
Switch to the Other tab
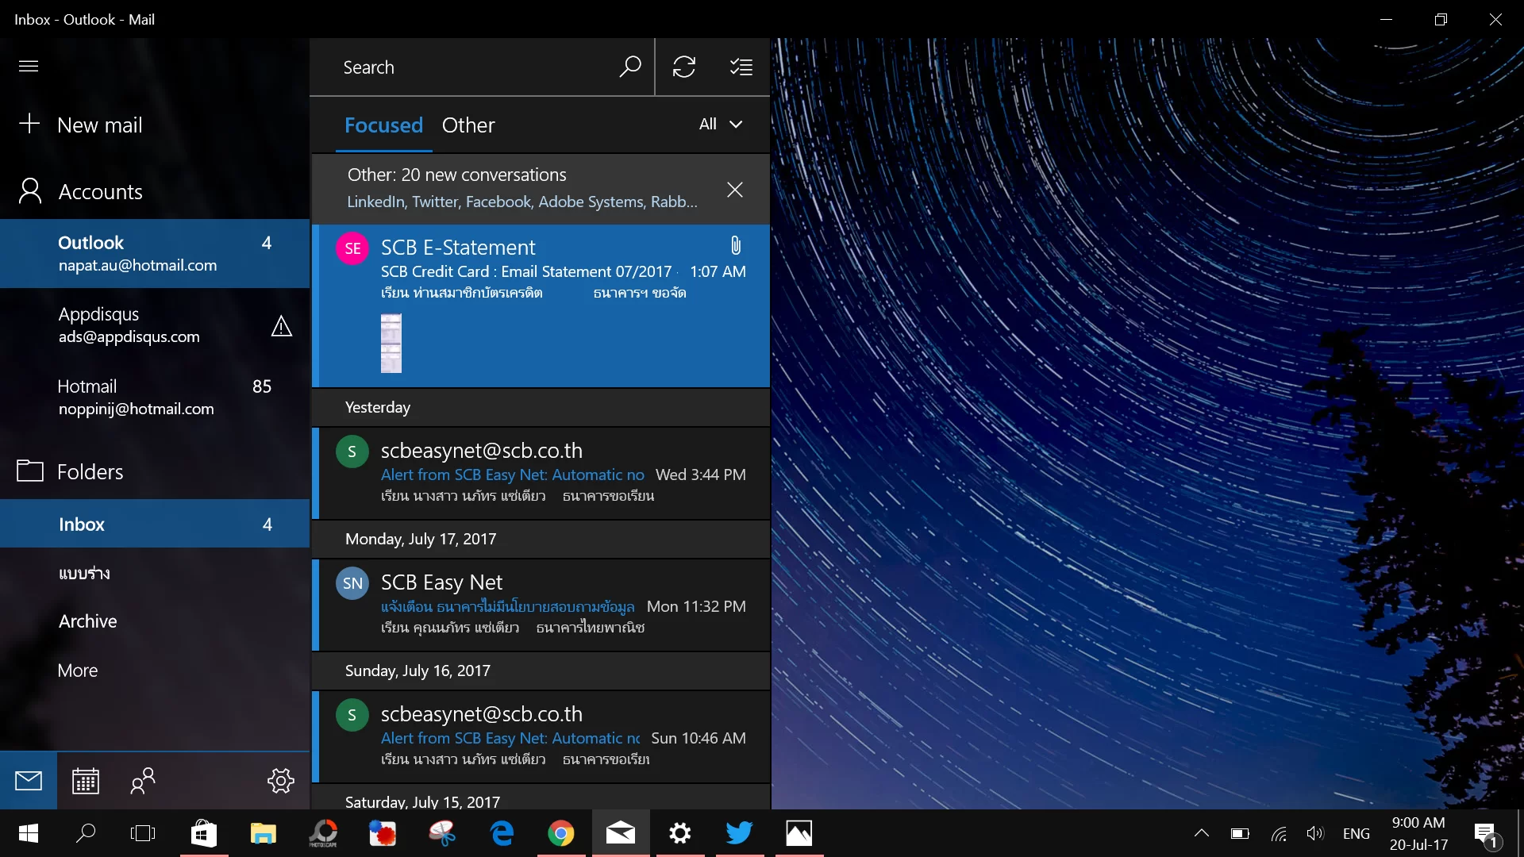tap(468, 125)
